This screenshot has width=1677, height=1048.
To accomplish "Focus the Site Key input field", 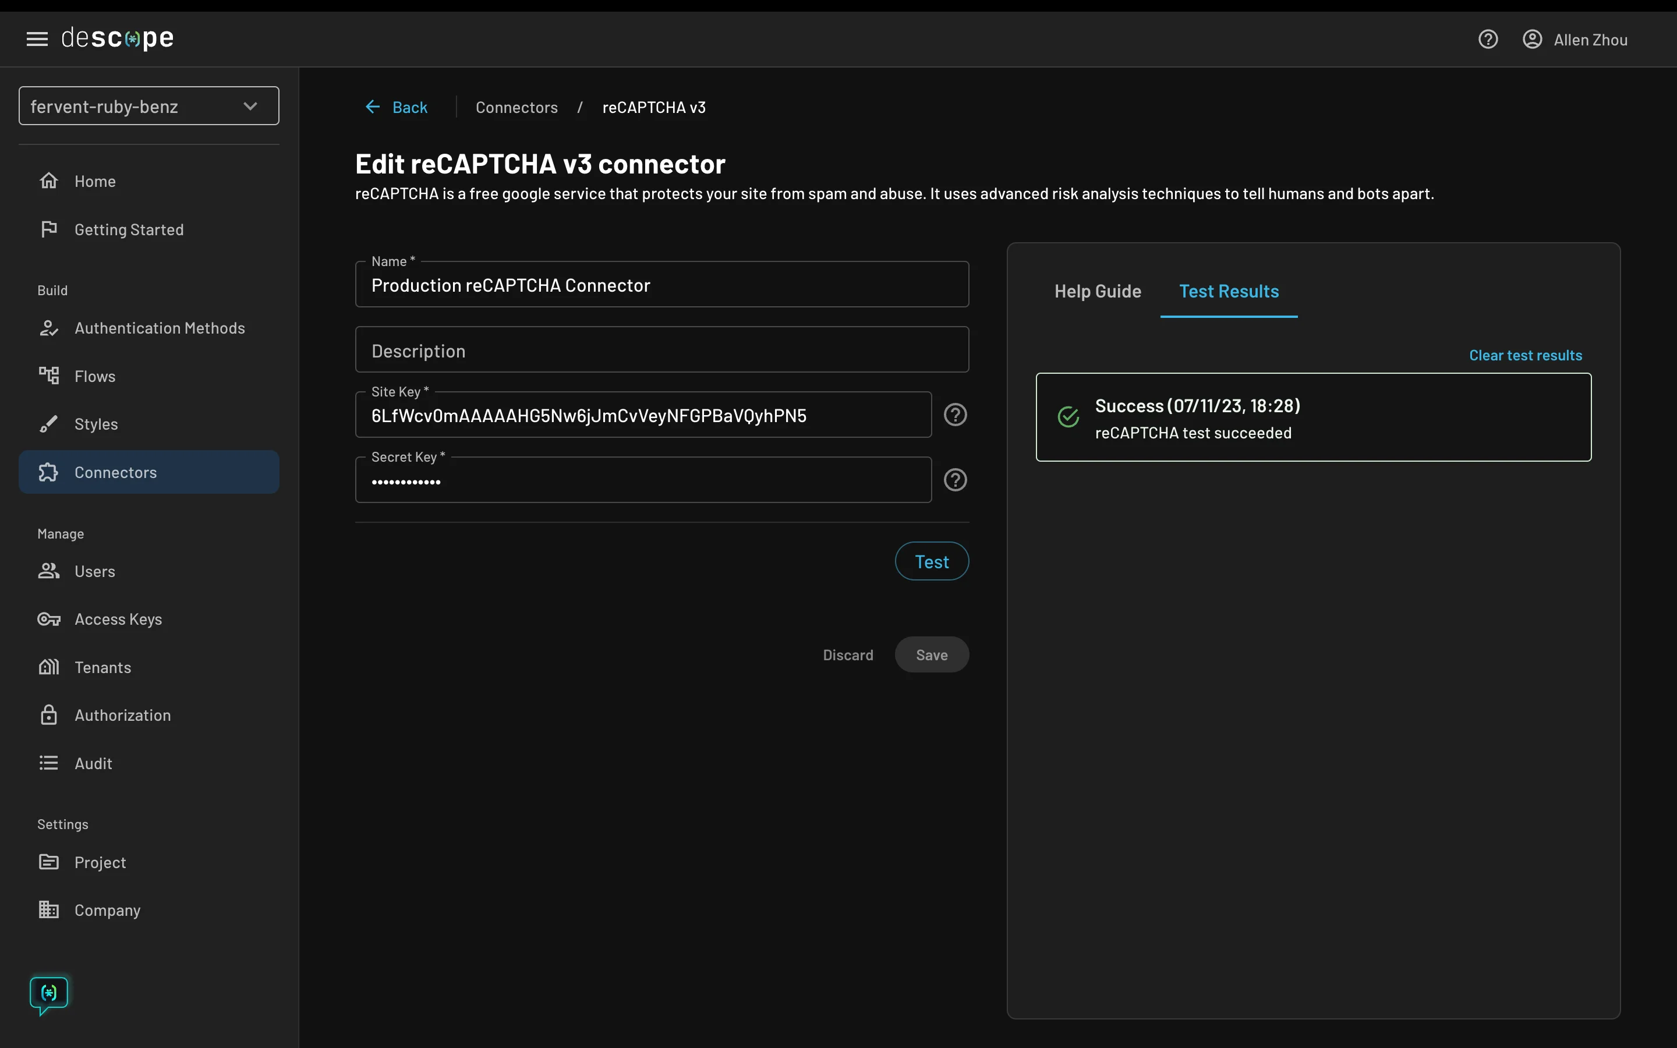I will click(643, 415).
